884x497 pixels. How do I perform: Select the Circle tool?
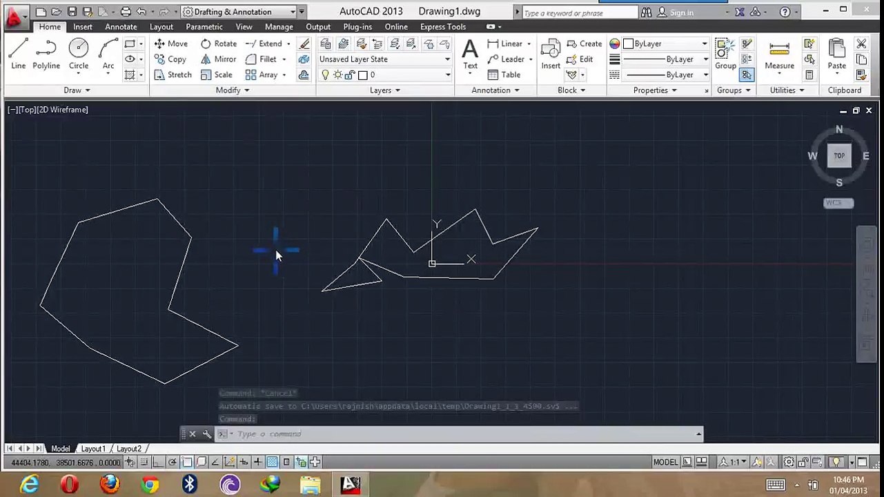click(x=79, y=54)
